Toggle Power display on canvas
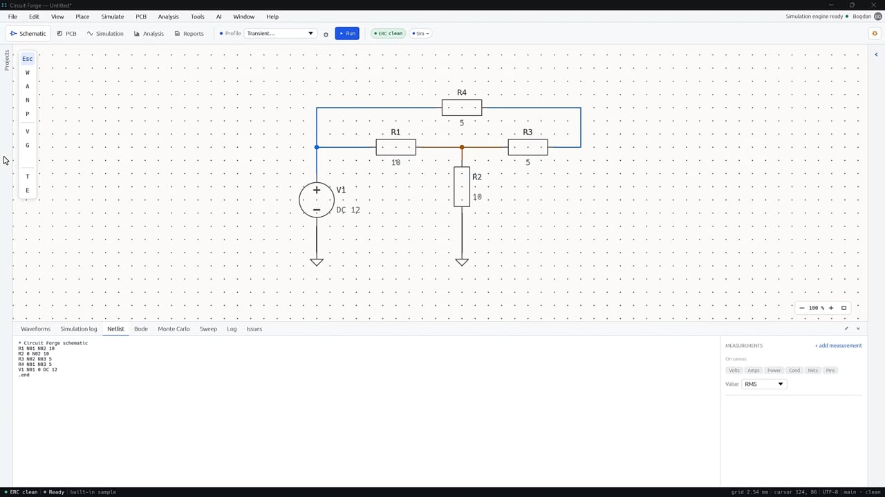 774,371
